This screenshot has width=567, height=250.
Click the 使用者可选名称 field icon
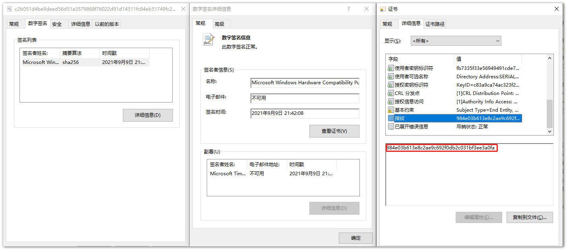390,77
